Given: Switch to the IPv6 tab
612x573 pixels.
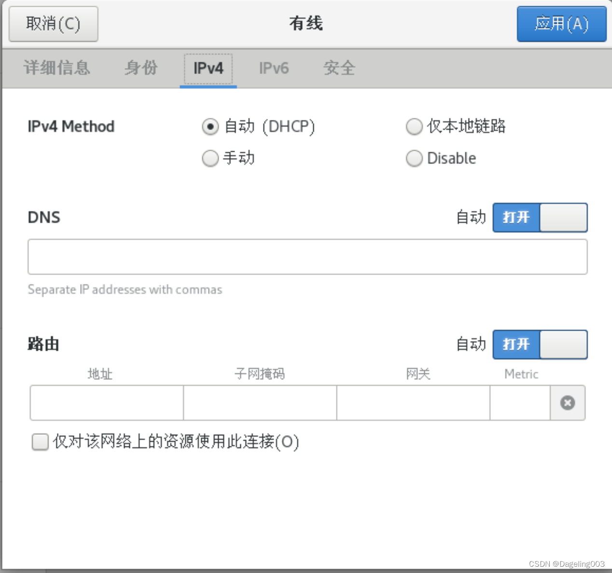Looking at the screenshot, I should [x=274, y=68].
